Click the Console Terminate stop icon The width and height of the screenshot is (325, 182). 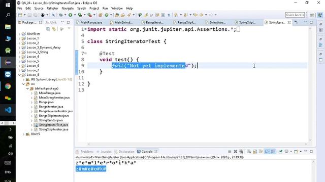[230, 152]
